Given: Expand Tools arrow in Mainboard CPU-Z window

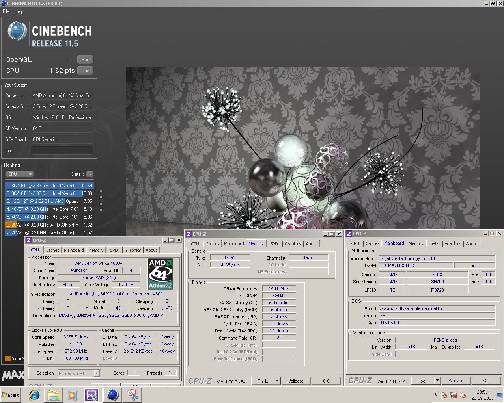Looking at the screenshot, I should [x=437, y=381].
